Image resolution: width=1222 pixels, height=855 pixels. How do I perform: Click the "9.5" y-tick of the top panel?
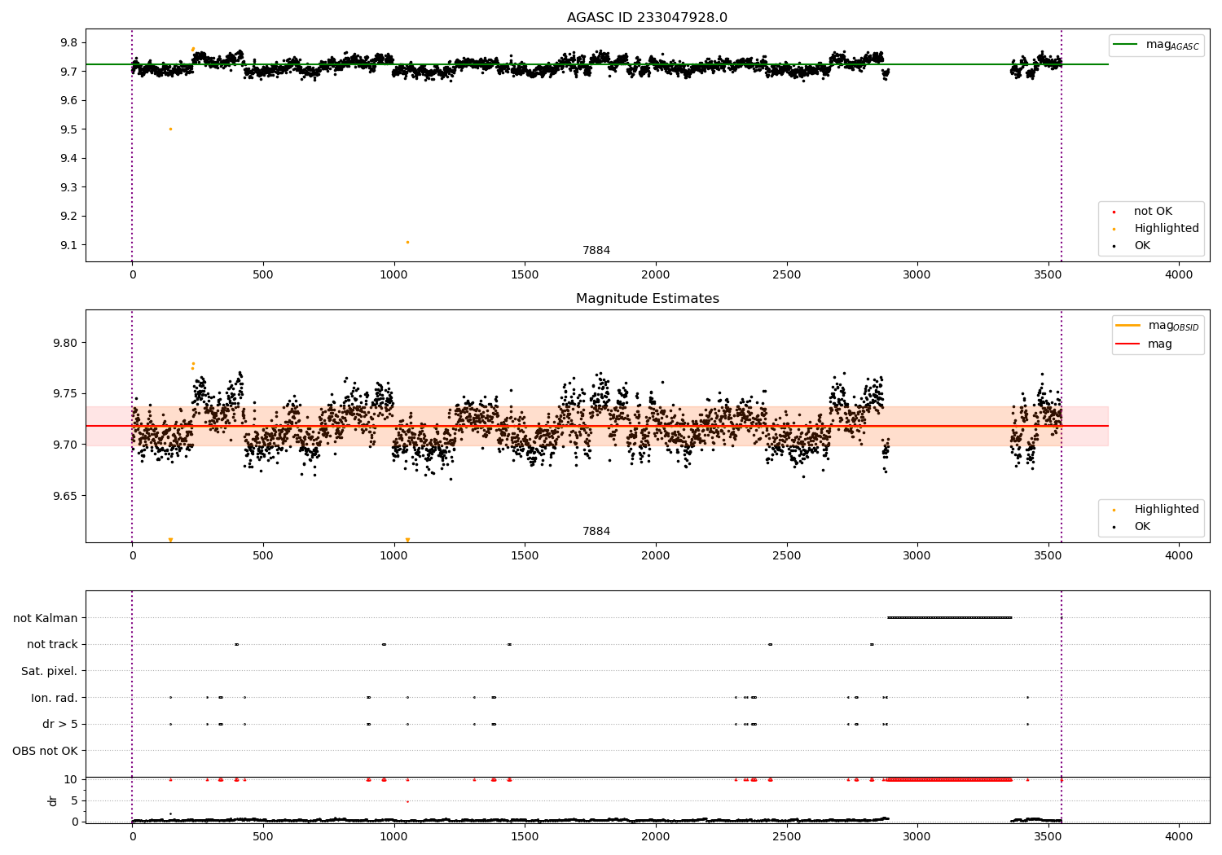pyautogui.click(x=68, y=129)
